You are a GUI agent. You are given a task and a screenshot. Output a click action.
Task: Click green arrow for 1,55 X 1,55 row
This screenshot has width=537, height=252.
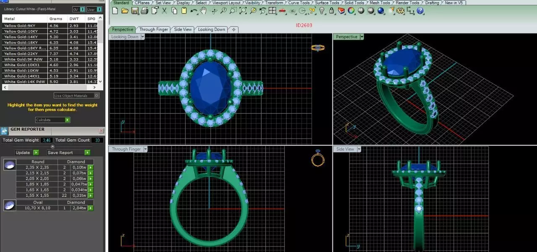pyautogui.click(x=90, y=195)
